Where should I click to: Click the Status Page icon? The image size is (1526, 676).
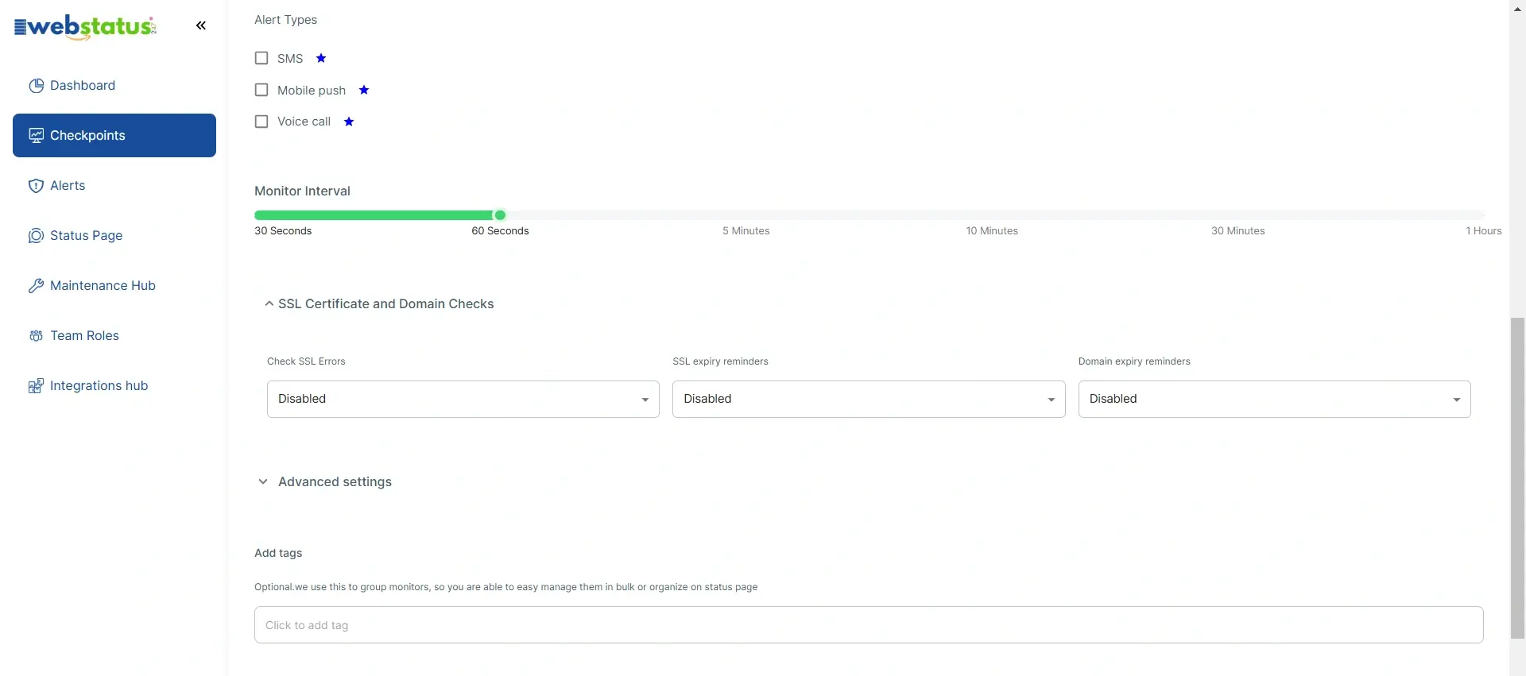[x=36, y=236]
